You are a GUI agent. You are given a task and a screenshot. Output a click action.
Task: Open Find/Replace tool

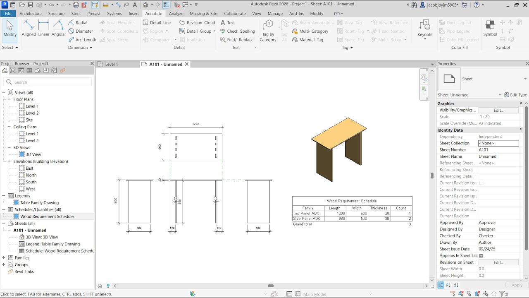[x=237, y=40]
